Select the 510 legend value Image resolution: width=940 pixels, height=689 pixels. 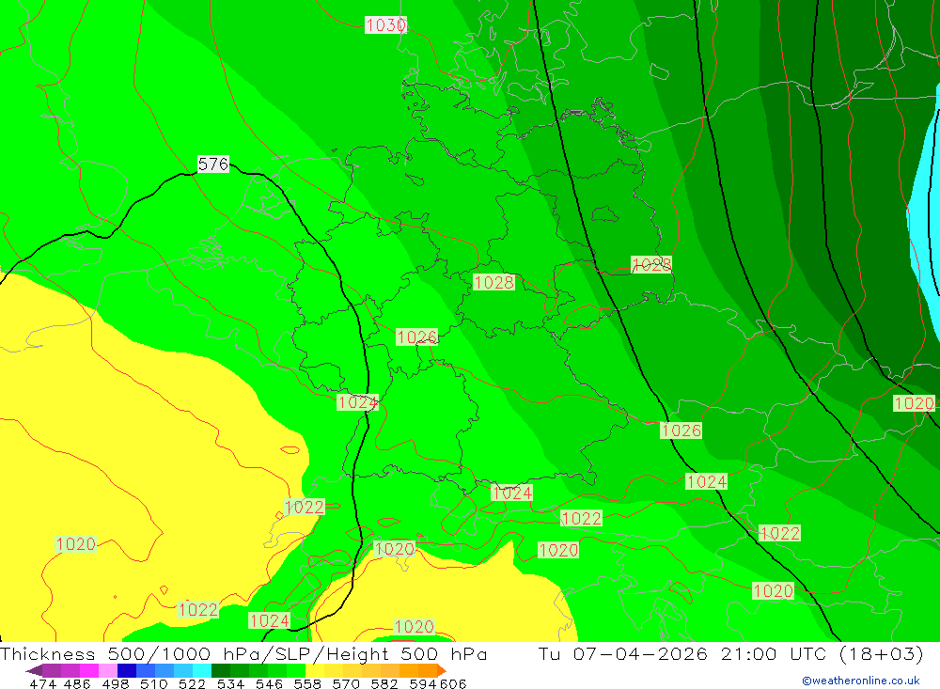(154, 683)
